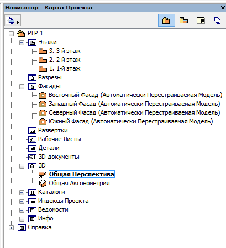Open the Layout Book icon
Viewport: 226px width, 248px height.
click(x=201, y=20)
